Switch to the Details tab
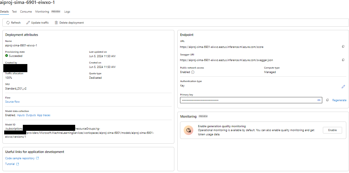Screen dimensions: 349x173 (x=5, y=11)
